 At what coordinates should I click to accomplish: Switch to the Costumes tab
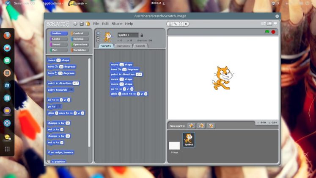(123, 46)
